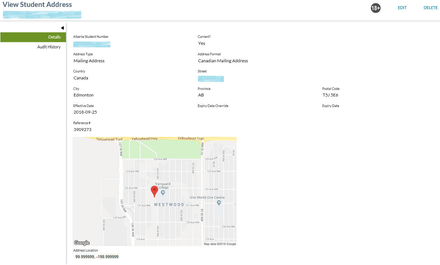This screenshot has height=265, width=440.
Task: Click the Postal Code value T5J 5E6
Action: [x=330, y=95]
